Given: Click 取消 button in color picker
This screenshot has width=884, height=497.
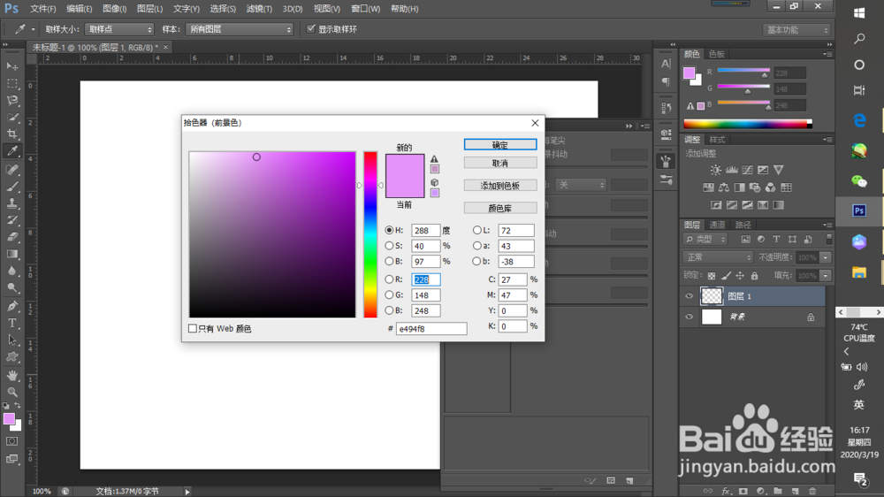Looking at the screenshot, I should pyautogui.click(x=500, y=163).
